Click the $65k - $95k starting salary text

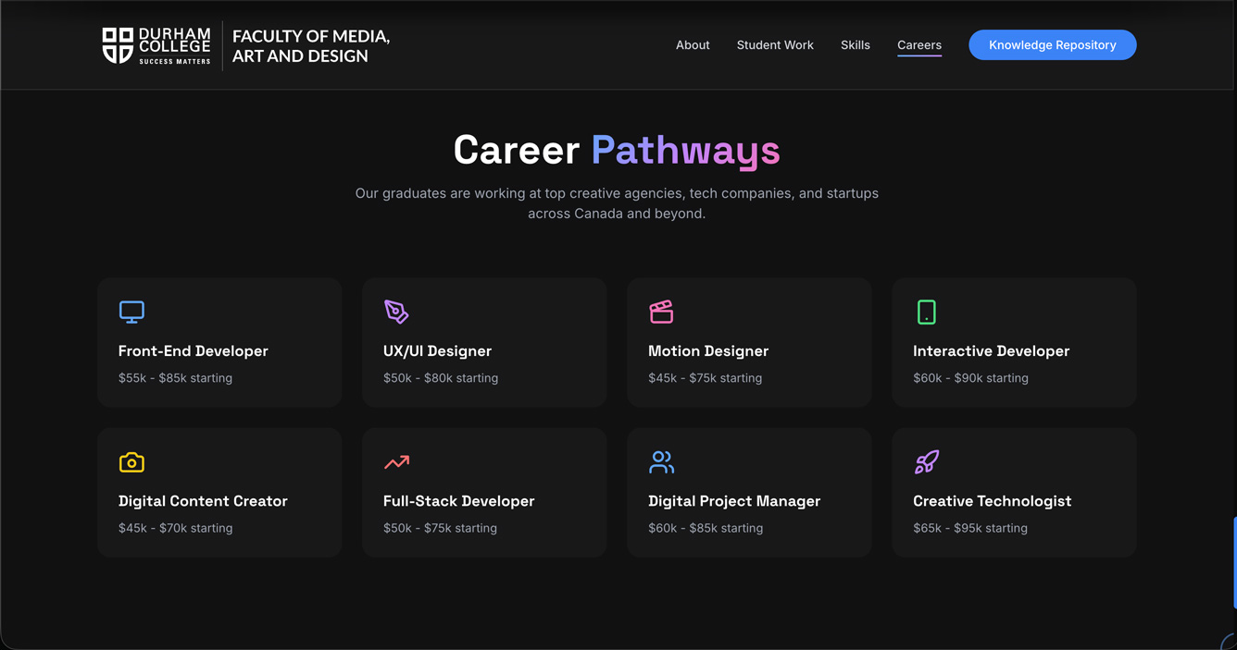[970, 527]
